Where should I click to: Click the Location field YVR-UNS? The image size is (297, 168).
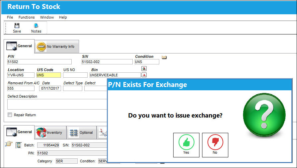[21, 75]
